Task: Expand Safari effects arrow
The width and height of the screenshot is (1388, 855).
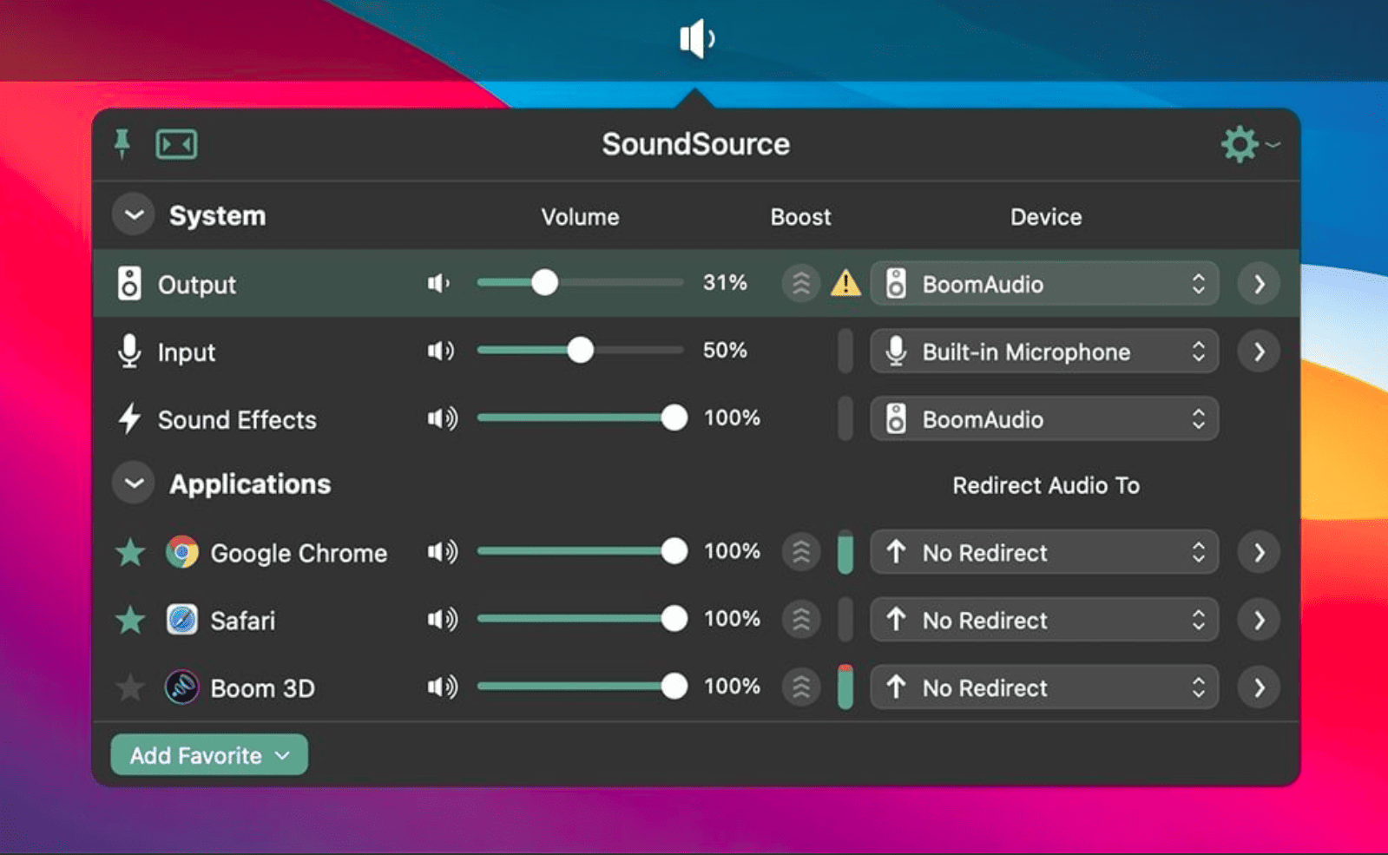Action: pos(1259,620)
